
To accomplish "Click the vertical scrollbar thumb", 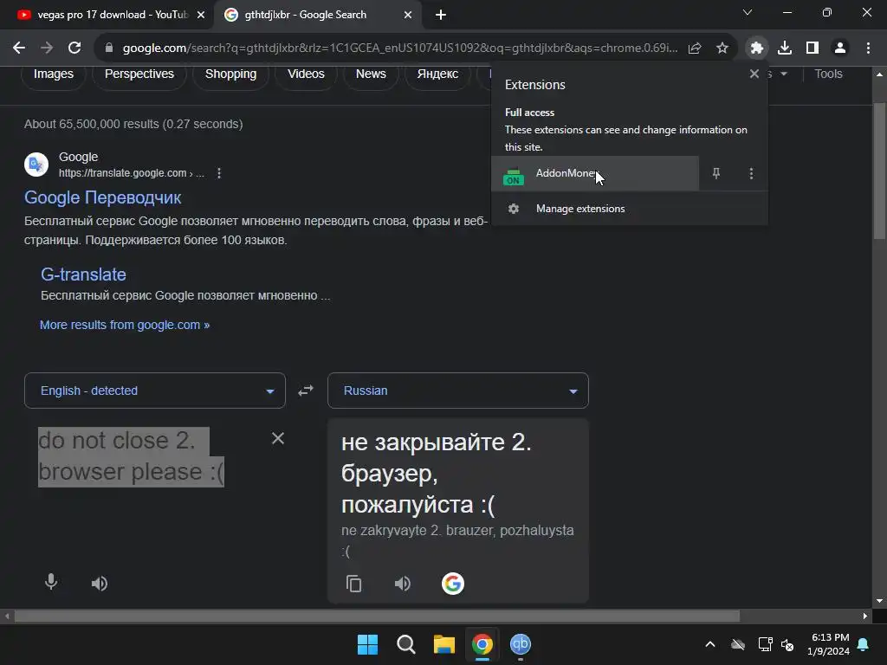I will (879, 171).
